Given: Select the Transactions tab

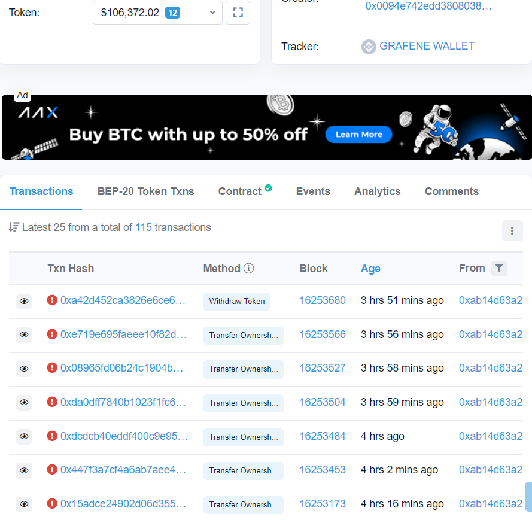Looking at the screenshot, I should pos(41,191).
